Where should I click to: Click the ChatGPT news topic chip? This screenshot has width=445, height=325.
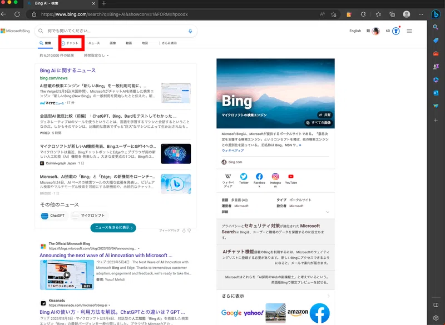(53, 216)
